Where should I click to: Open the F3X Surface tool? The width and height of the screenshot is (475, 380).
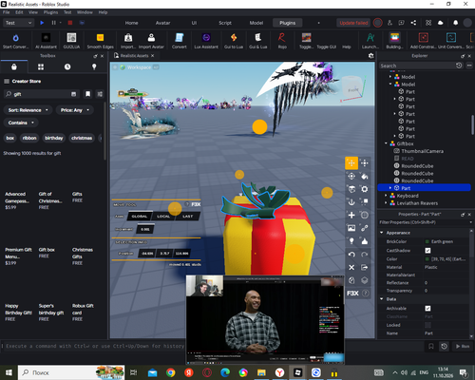[351, 189]
